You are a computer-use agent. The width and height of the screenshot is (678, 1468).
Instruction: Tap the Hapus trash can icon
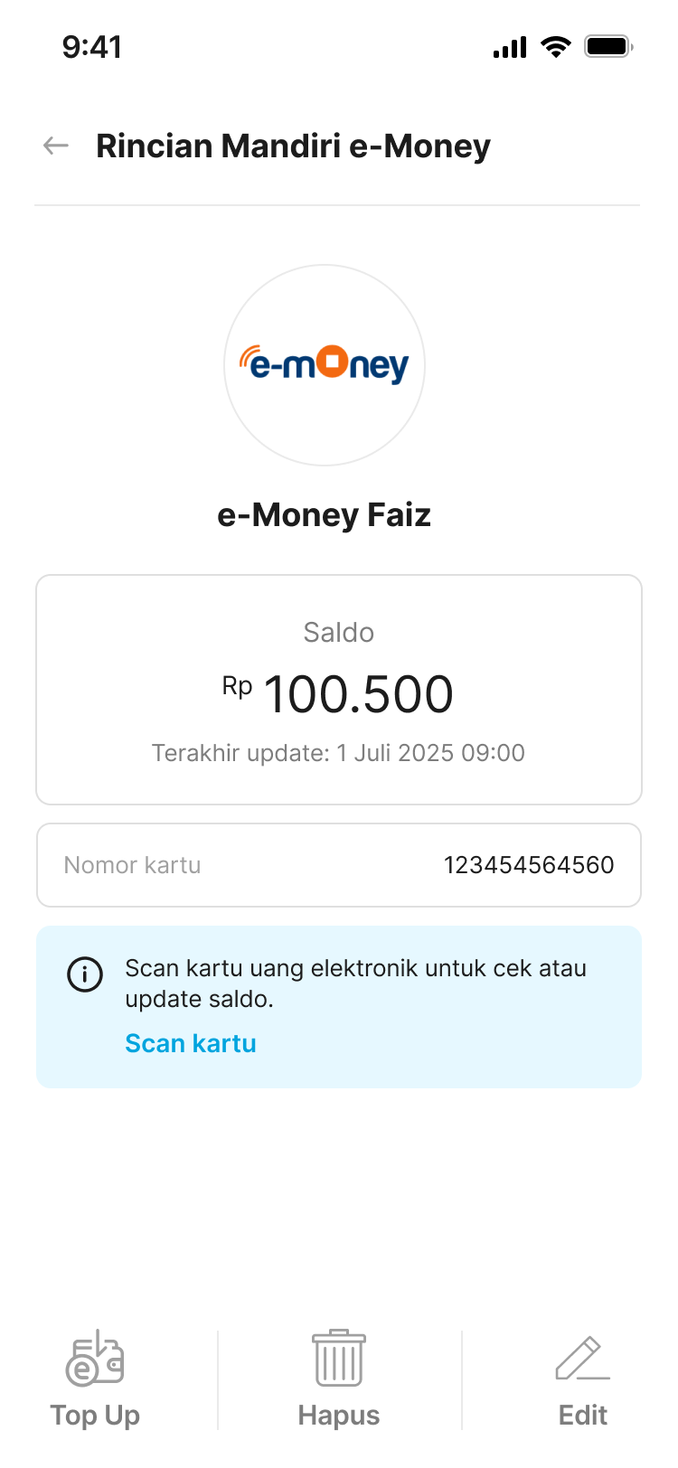(x=339, y=1359)
